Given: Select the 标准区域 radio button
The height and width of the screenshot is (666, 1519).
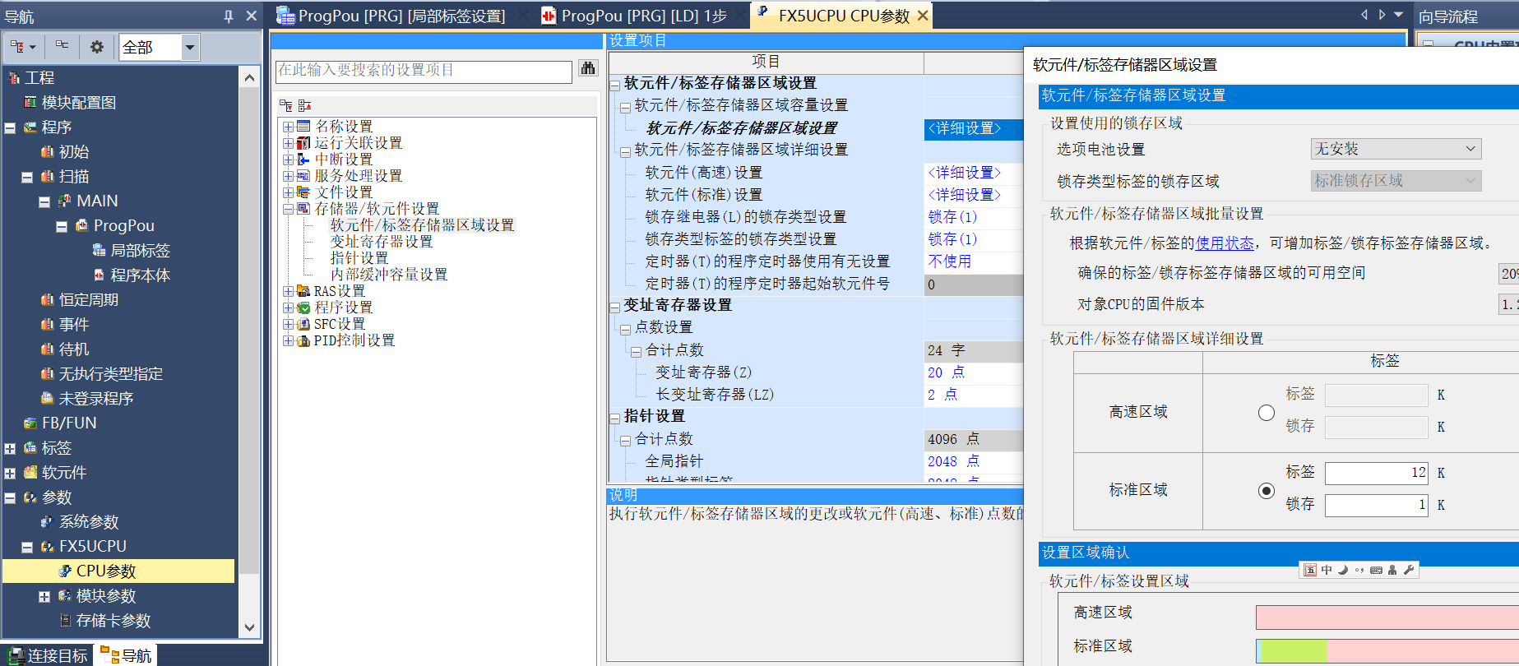Looking at the screenshot, I should tap(1267, 491).
